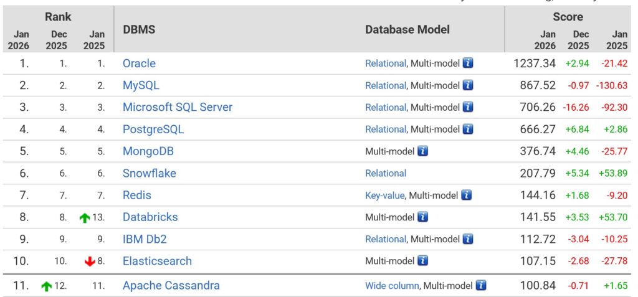Screen dimensions: 638x297
Task: Click the Key-value link in Redis row
Action: point(384,196)
